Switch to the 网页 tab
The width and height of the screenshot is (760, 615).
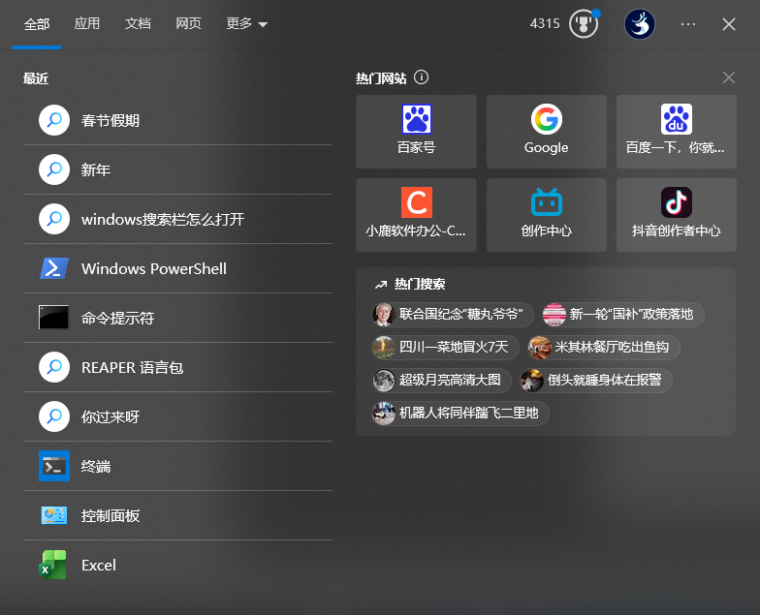tap(188, 23)
